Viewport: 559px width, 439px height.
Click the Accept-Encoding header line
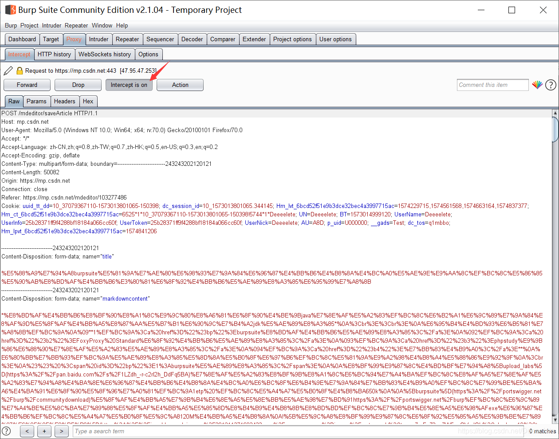[40, 155]
